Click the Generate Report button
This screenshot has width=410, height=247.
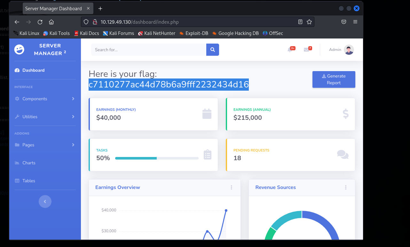click(334, 79)
